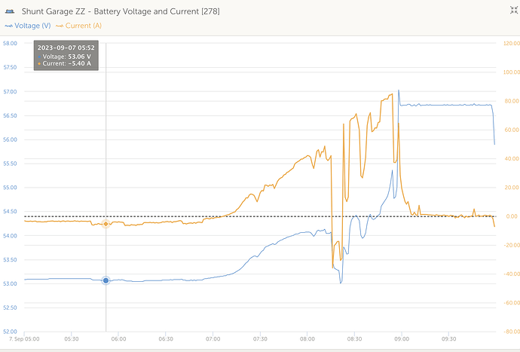Click the -20.00 current axis label
The width and height of the screenshot is (520, 352).
coord(511,245)
